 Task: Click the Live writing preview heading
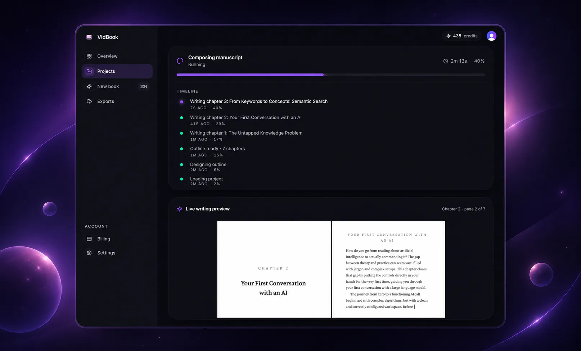[208, 209]
